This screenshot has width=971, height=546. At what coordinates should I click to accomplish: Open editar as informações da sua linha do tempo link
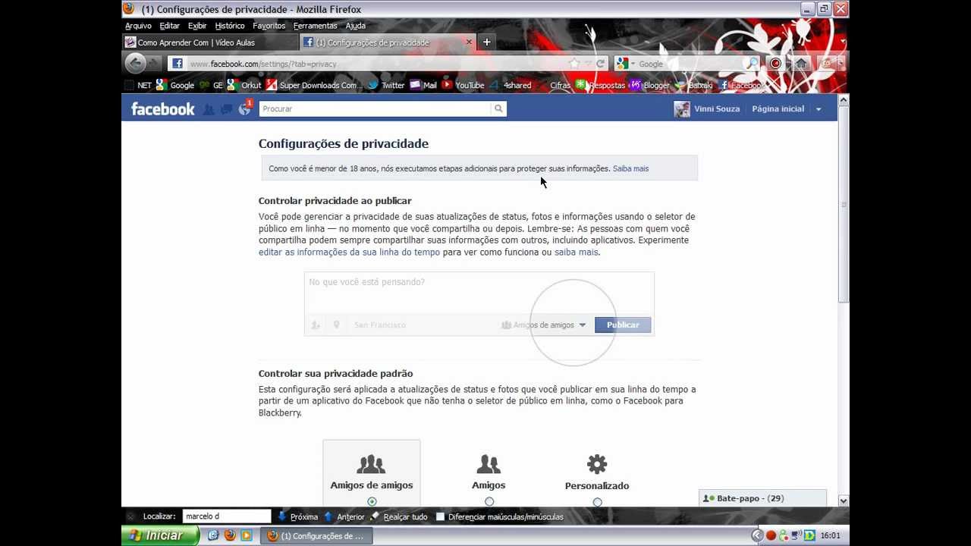click(349, 252)
